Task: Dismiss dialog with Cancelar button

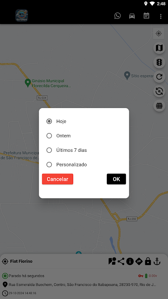Action: pyautogui.click(x=57, y=179)
